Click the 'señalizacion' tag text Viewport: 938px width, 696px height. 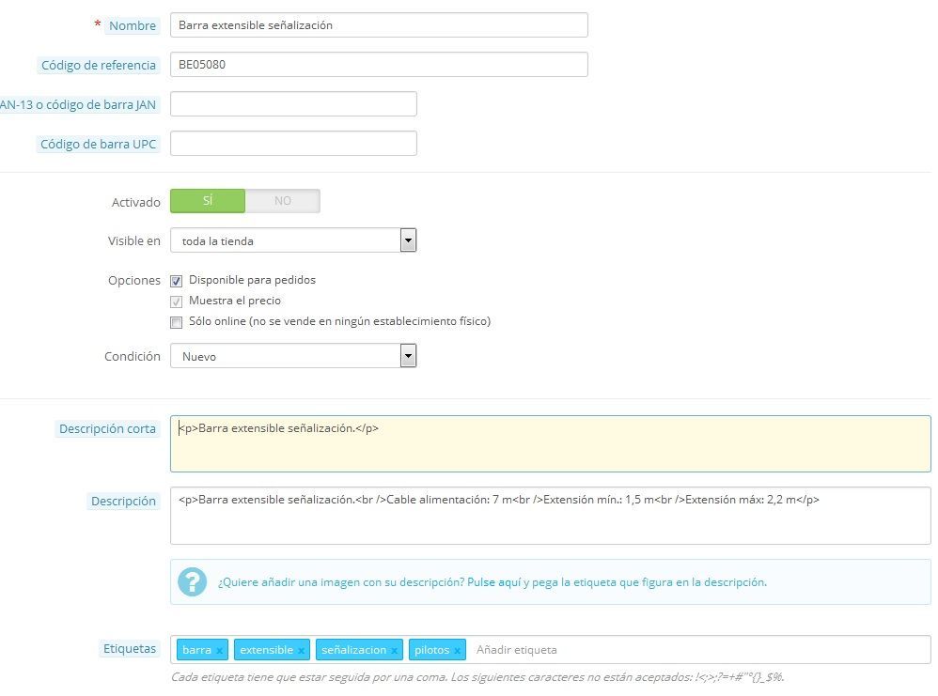(353, 650)
